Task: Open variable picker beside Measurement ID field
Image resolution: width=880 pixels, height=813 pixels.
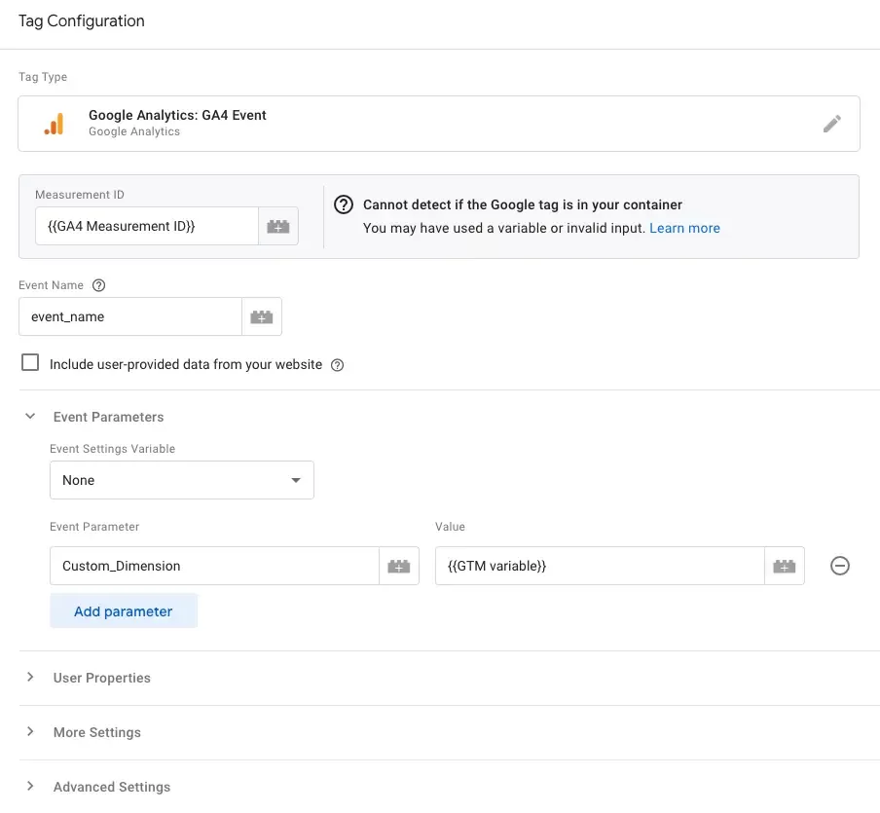Action: coord(277,226)
